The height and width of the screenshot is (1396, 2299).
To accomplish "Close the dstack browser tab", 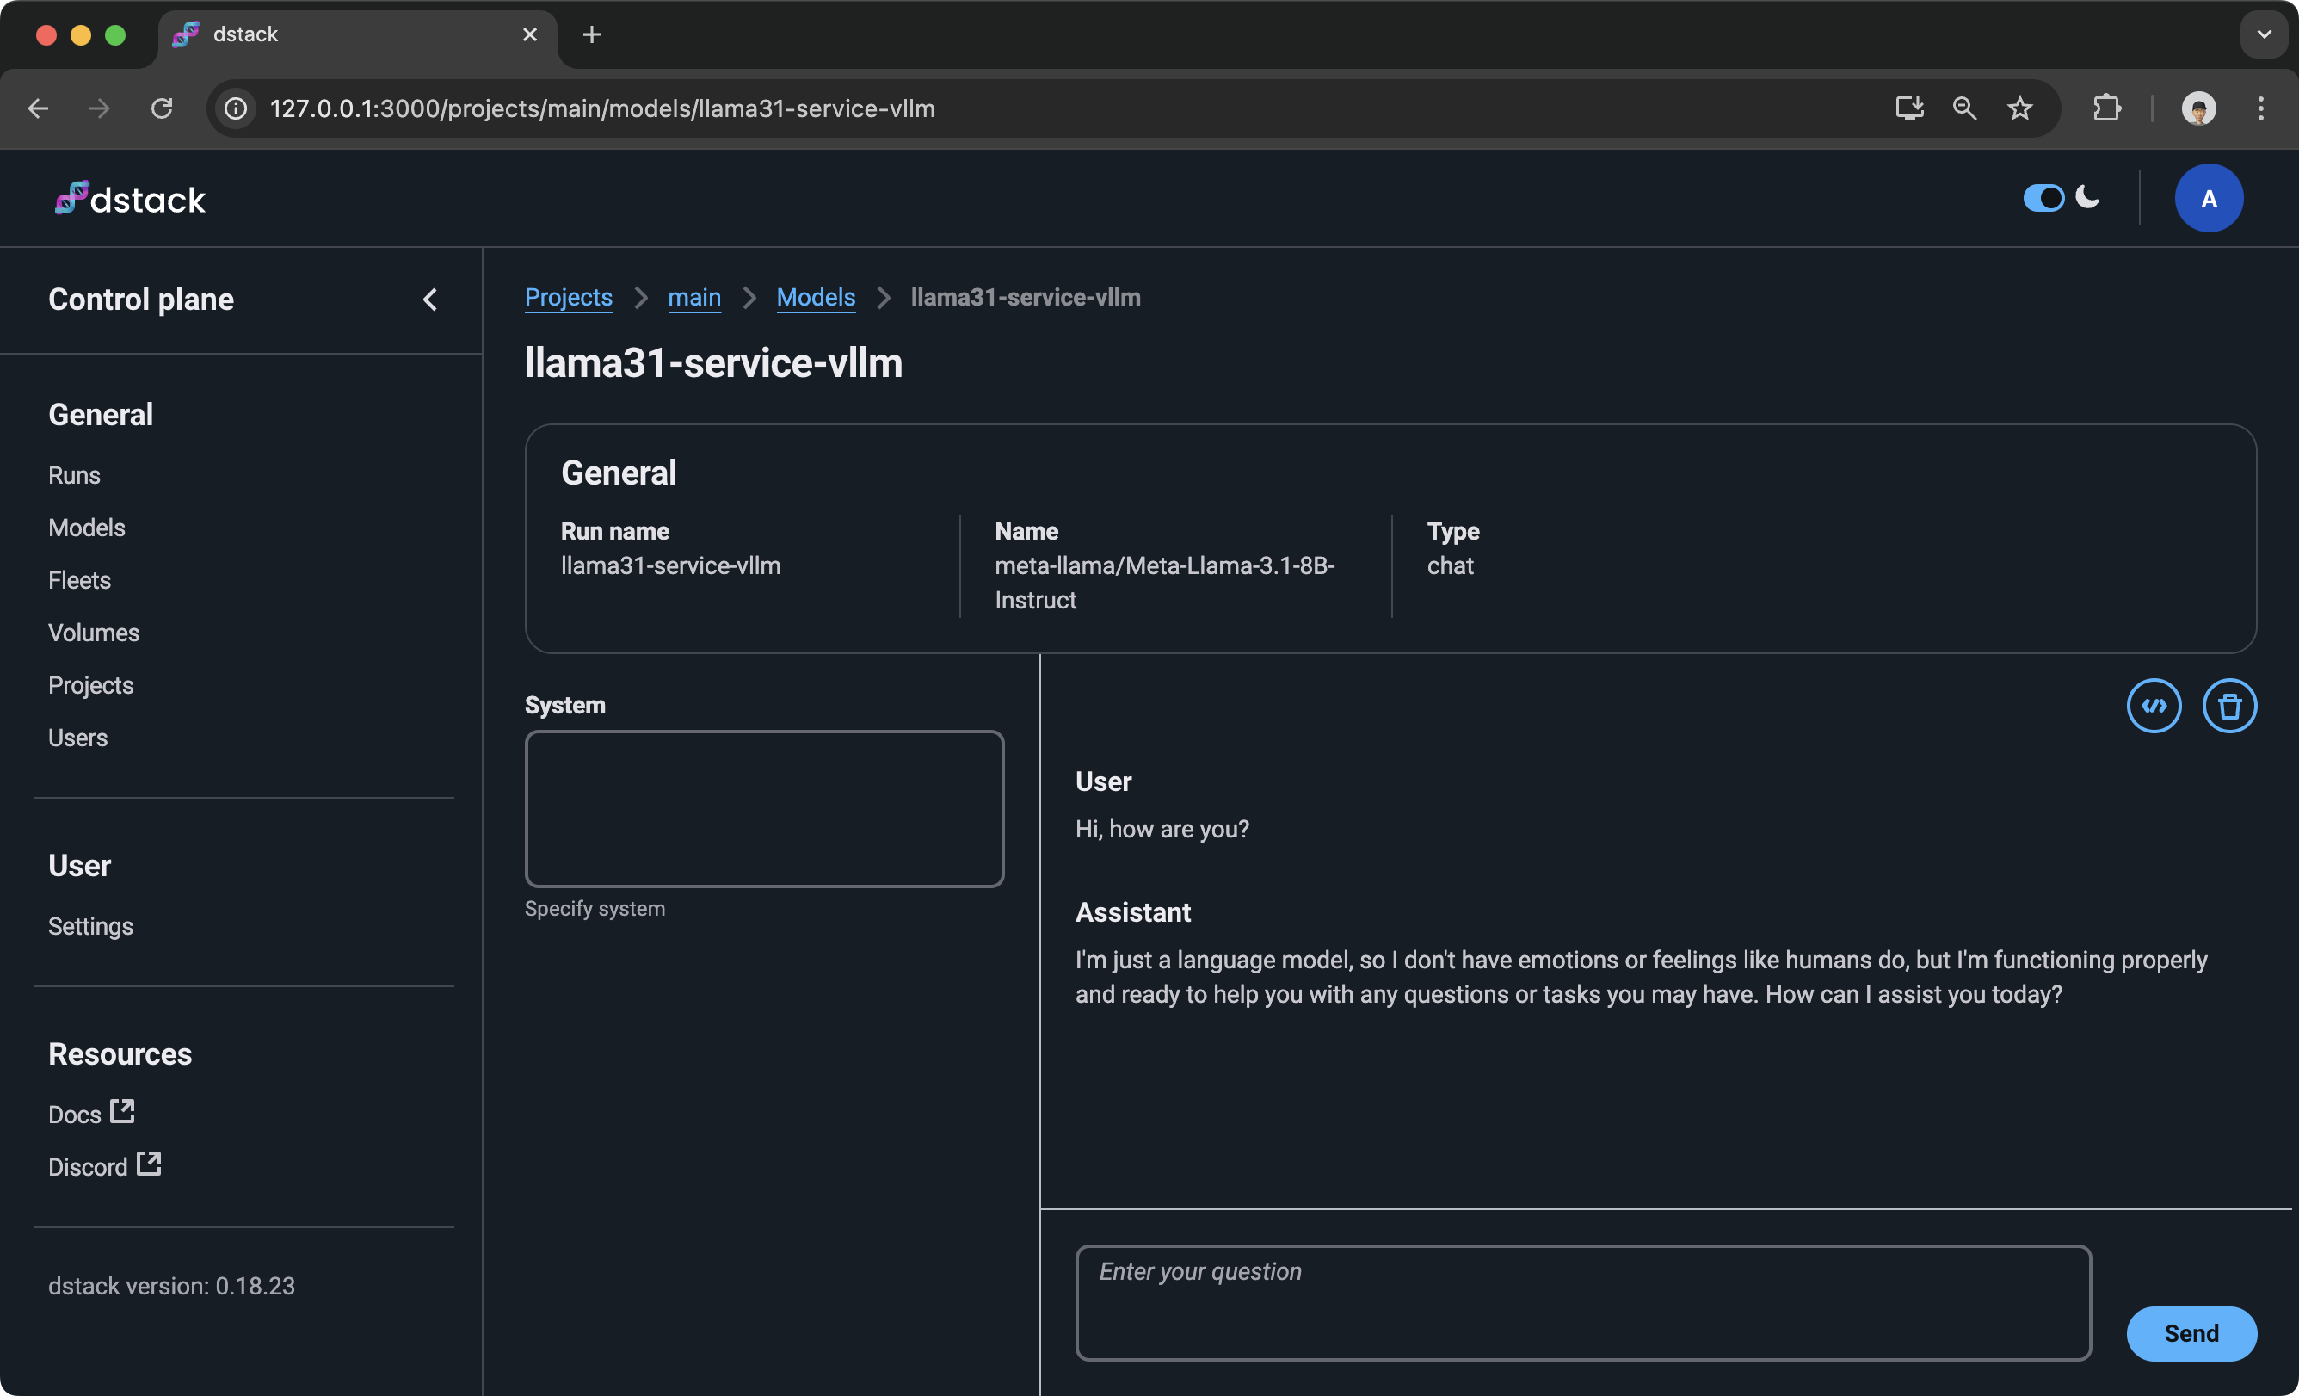I will click(529, 34).
